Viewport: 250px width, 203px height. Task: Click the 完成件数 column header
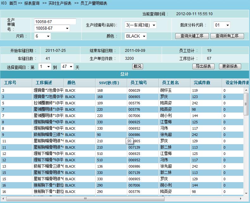(x=202, y=83)
